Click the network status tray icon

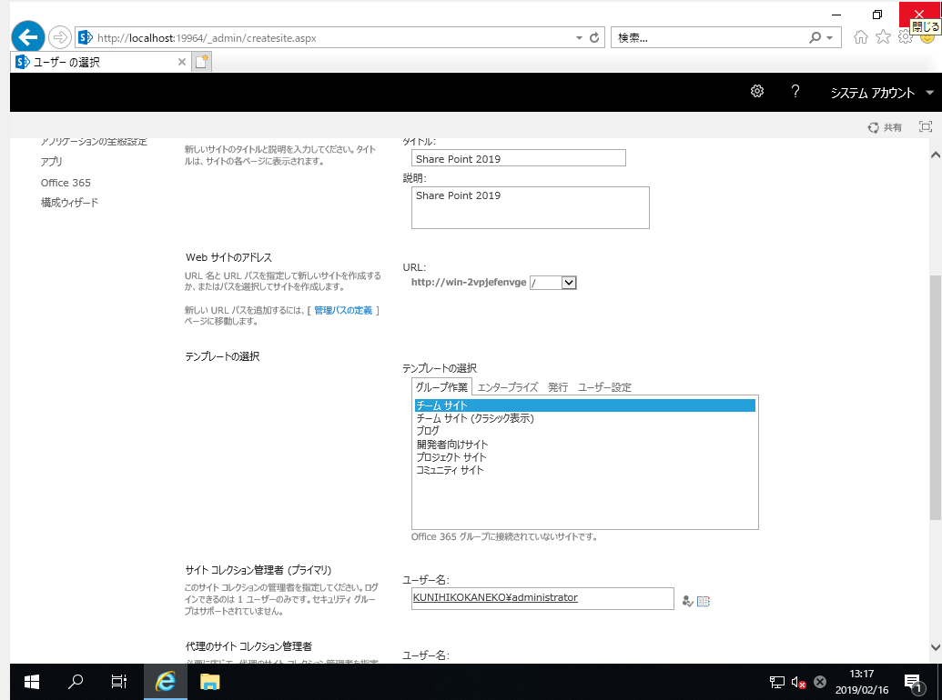tap(776, 682)
